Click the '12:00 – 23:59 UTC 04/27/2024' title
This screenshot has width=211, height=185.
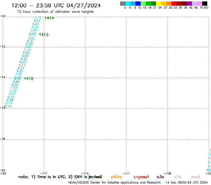[56, 5]
